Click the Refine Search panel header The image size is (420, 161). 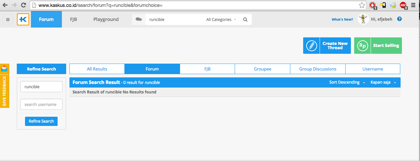(41, 69)
